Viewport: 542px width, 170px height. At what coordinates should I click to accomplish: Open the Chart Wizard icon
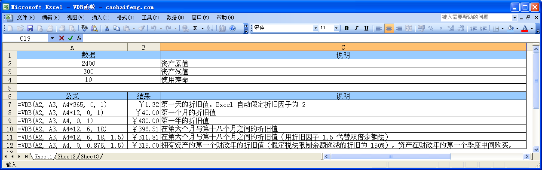[223, 28]
